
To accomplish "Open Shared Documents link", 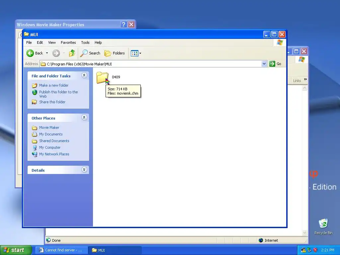I will [54, 141].
